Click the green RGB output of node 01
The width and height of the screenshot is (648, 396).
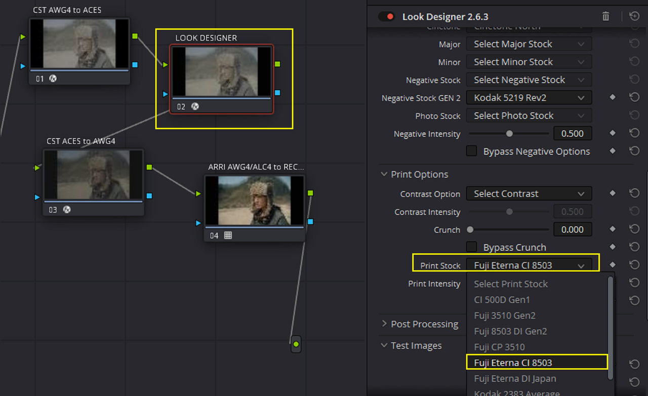(x=135, y=36)
